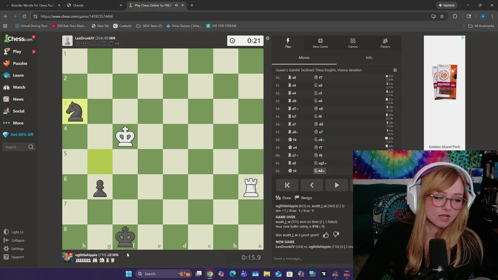Switch to Light UI
Viewport: 498px width, 280px height.
tap(14, 232)
